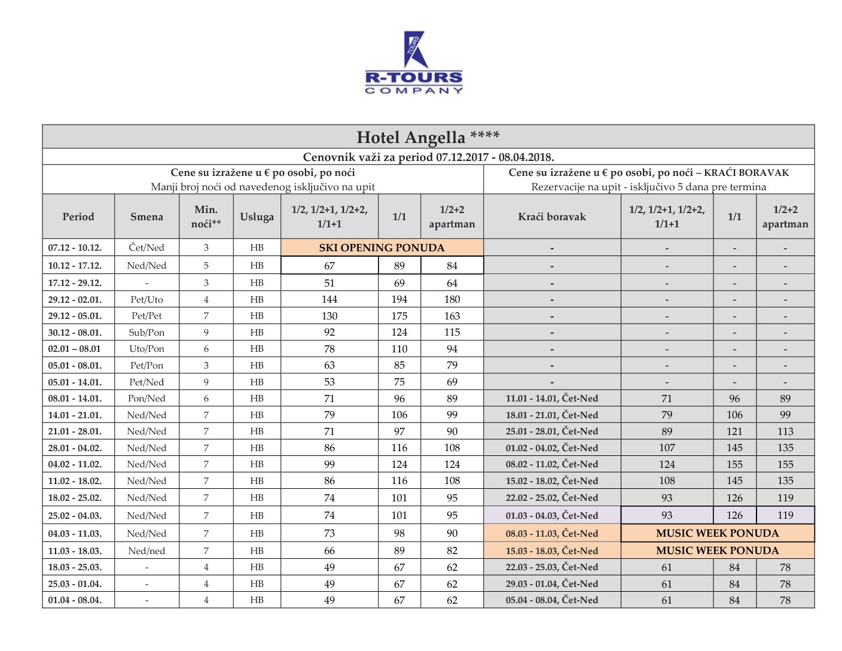Viewport: 842px width, 651px height.
Task: Select the Hotel Angella **** title
Action: coord(428,137)
